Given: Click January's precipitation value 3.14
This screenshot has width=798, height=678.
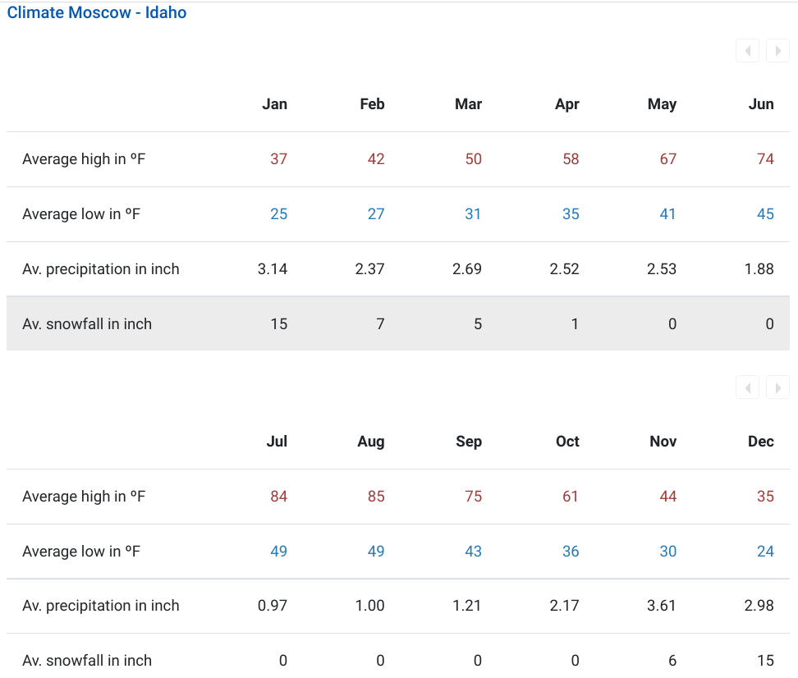Looking at the screenshot, I should tap(273, 269).
